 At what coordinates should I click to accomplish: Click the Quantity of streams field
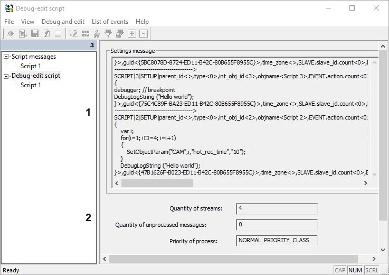tap(277, 208)
